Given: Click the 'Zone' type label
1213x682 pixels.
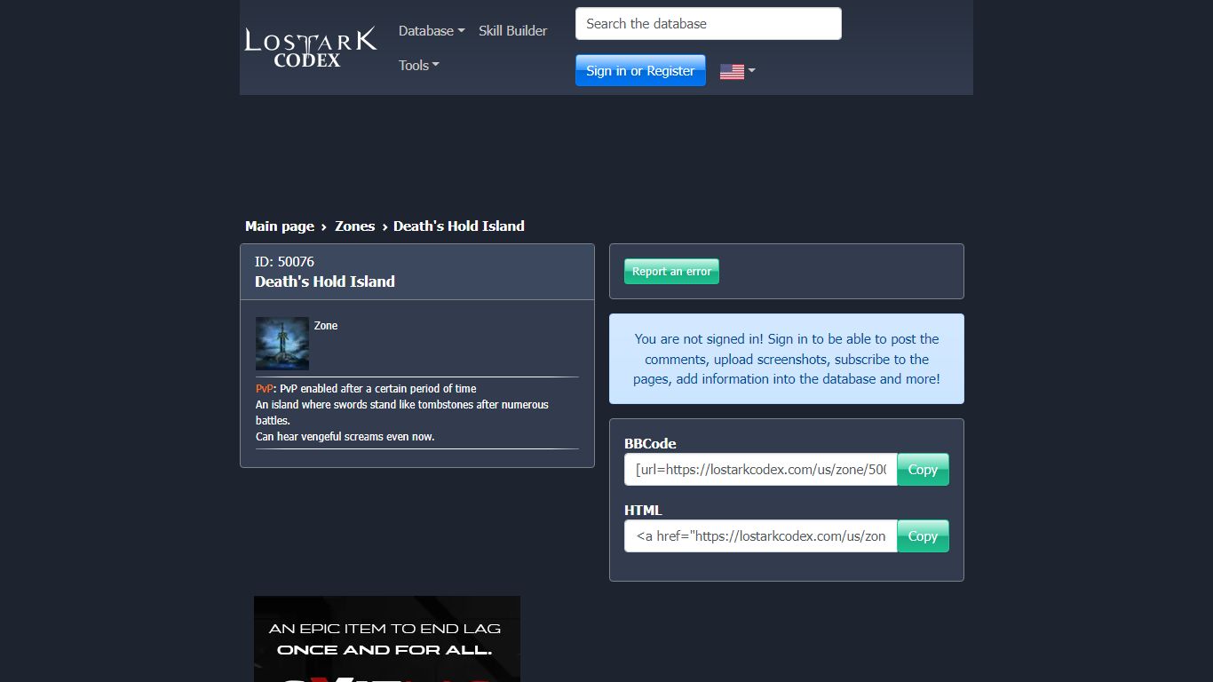Looking at the screenshot, I should (x=326, y=326).
